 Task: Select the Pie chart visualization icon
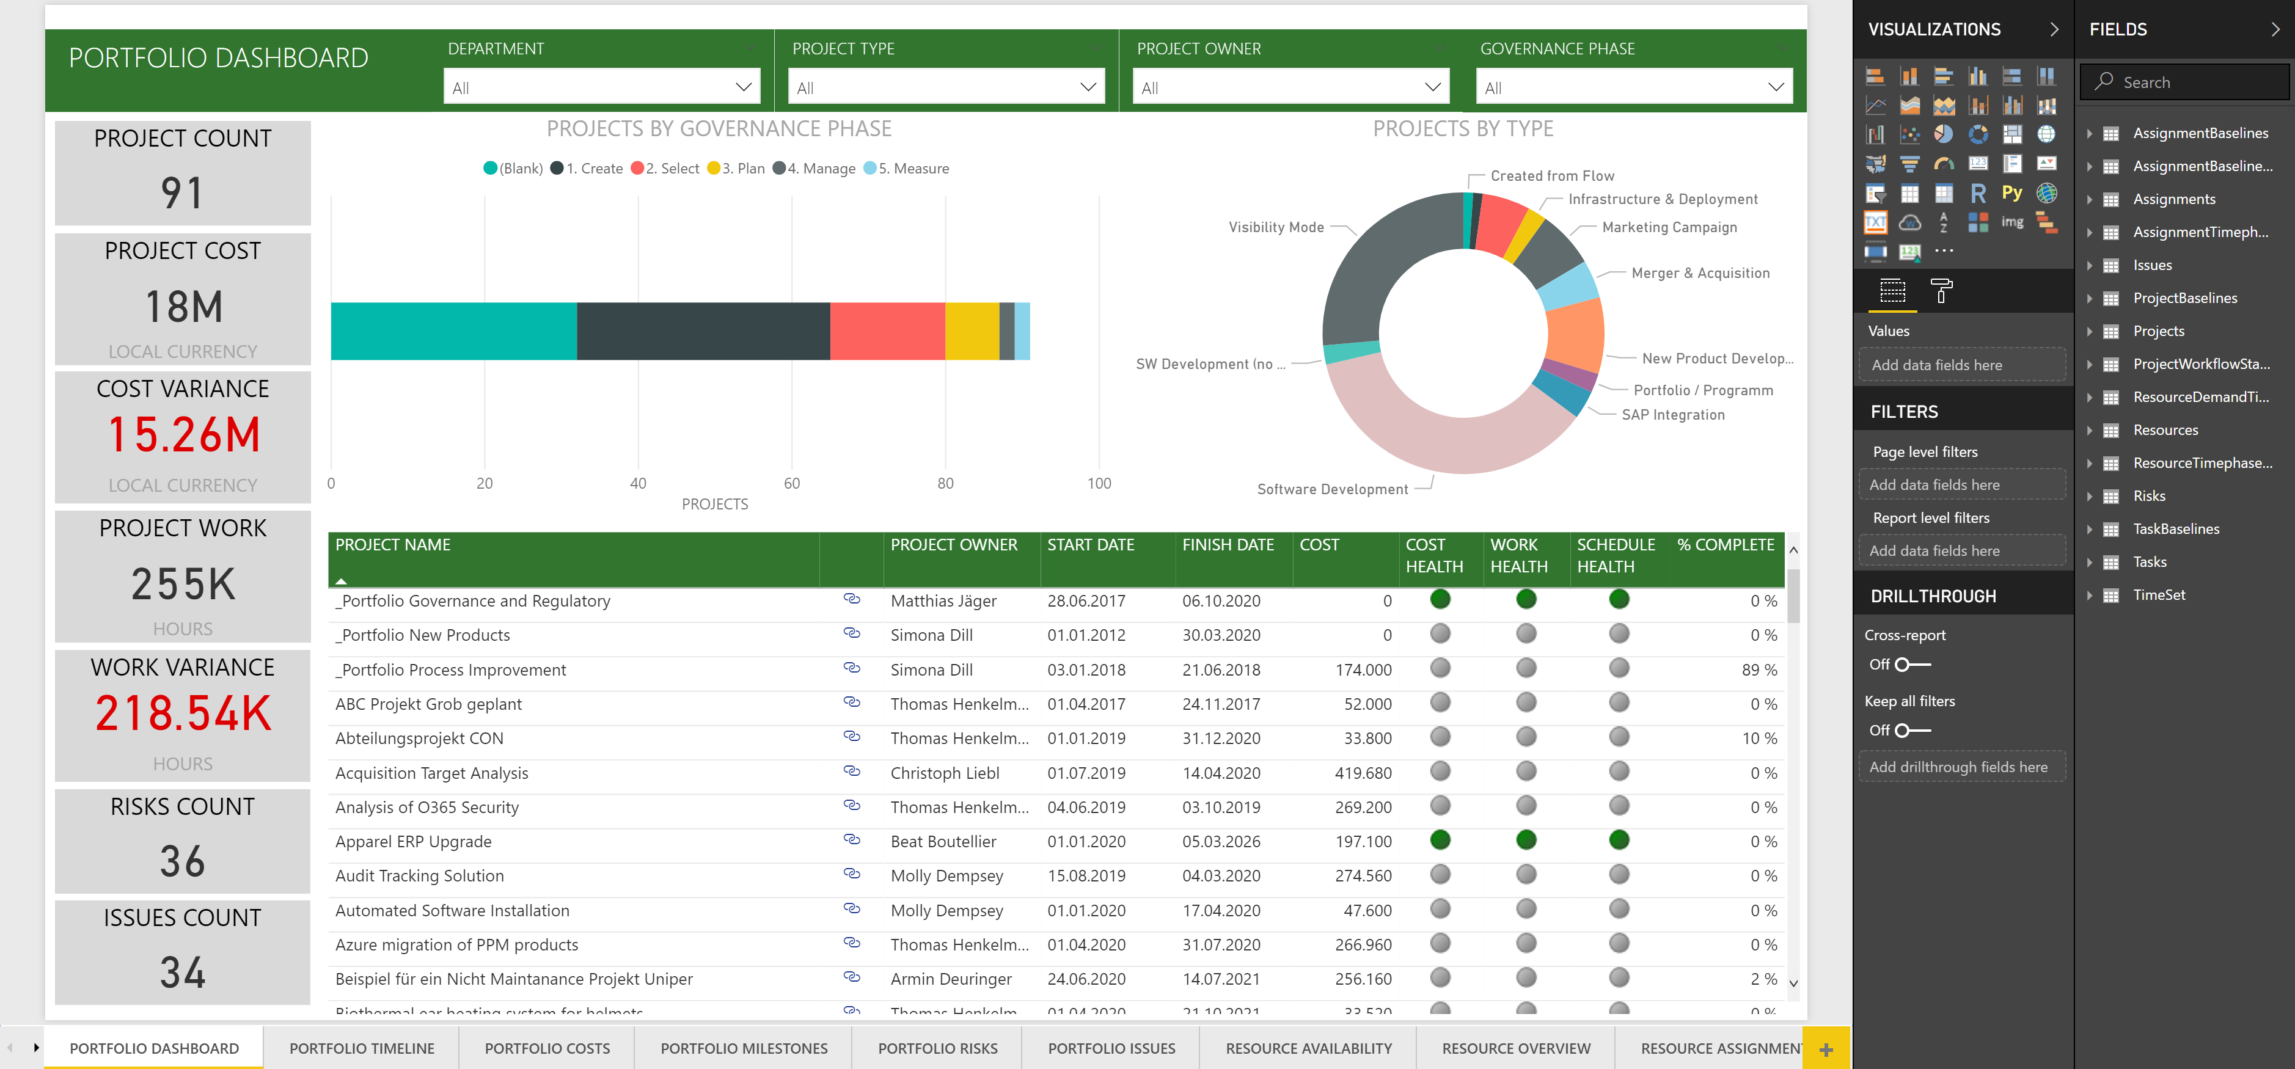point(1943,134)
